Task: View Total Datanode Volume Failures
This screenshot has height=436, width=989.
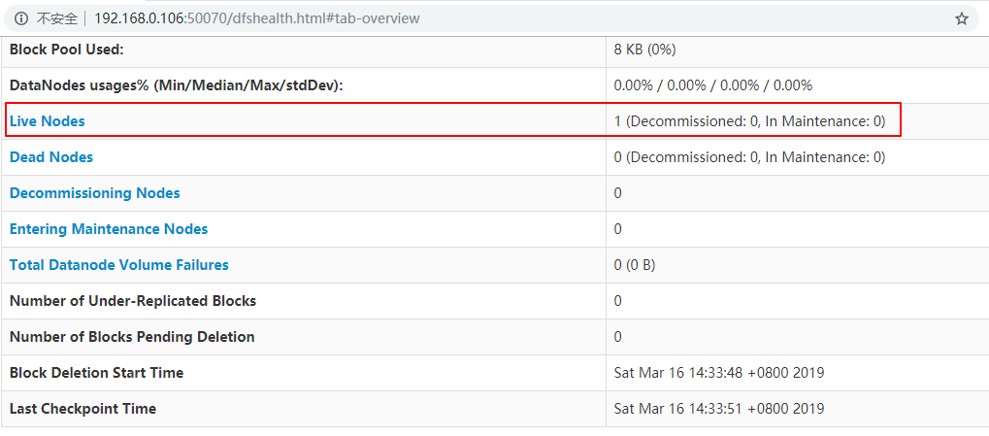Action: pos(119,265)
